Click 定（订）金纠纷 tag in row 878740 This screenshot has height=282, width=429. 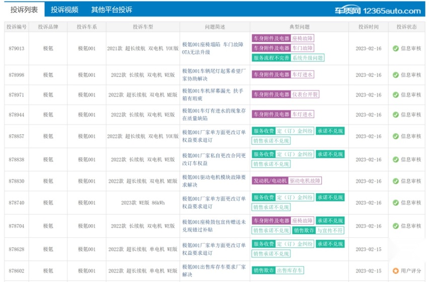295,197
